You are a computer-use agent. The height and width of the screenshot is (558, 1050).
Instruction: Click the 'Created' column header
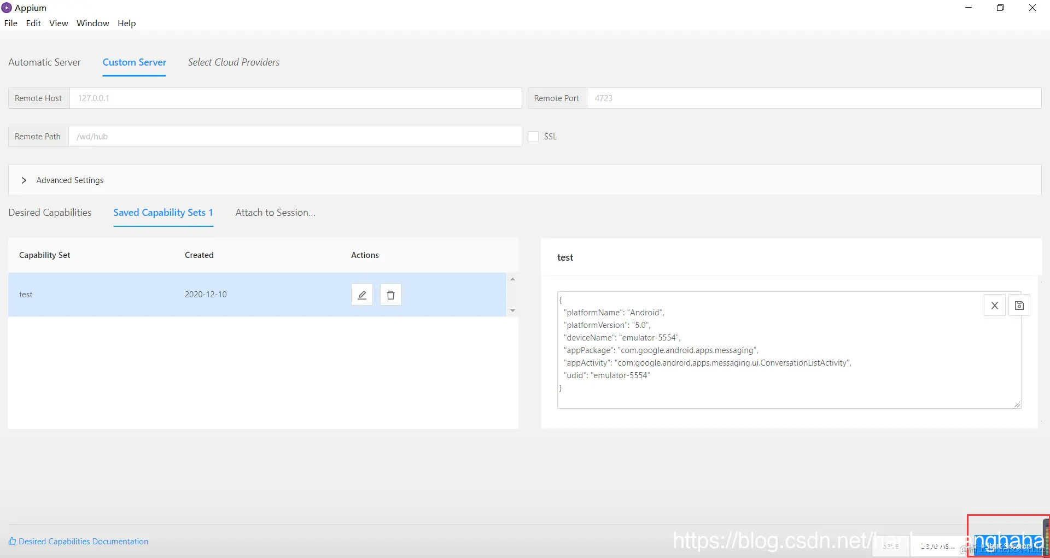tap(199, 255)
